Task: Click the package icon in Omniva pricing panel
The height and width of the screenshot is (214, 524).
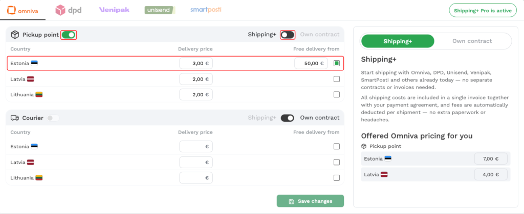Action: tap(364, 146)
